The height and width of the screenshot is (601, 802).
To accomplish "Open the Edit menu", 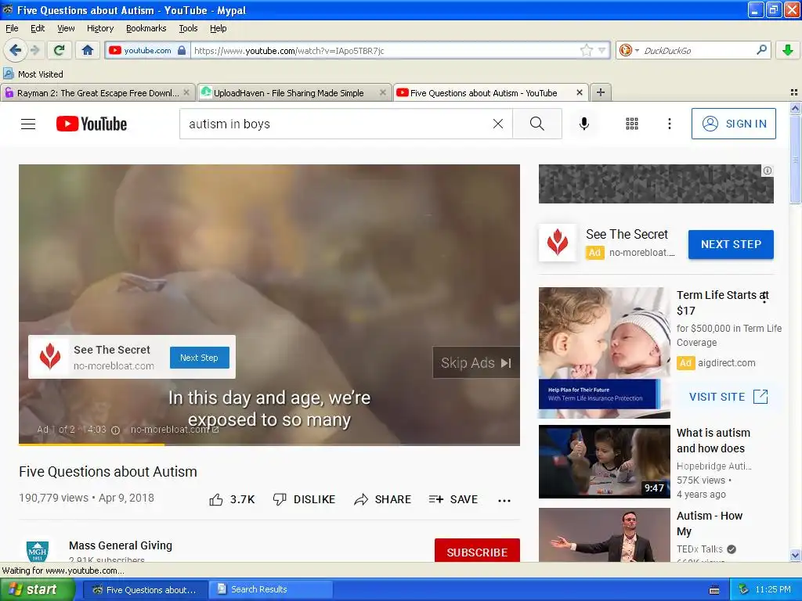I will pyautogui.click(x=38, y=28).
